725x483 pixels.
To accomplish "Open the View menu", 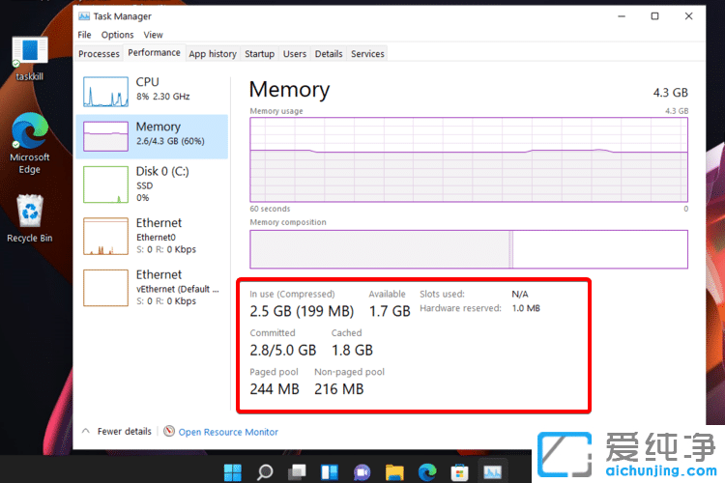I will (154, 35).
